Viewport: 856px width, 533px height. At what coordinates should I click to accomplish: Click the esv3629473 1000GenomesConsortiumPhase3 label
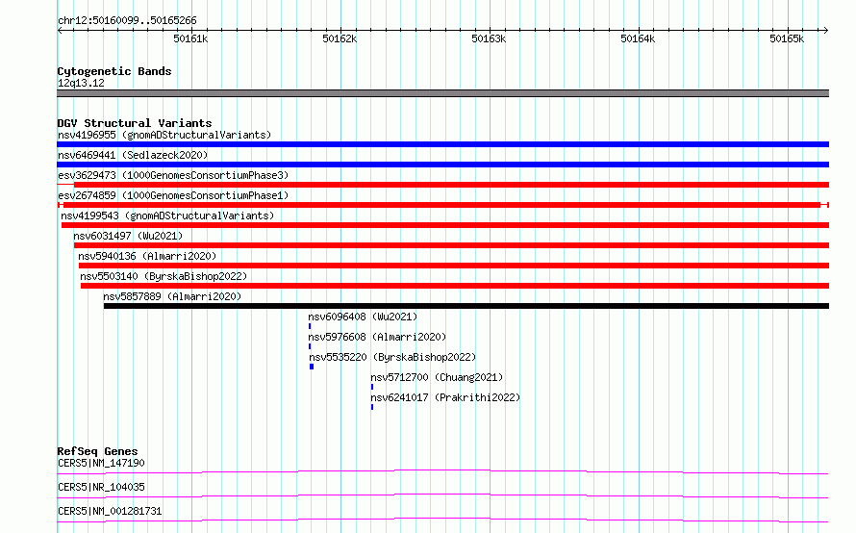[x=173, y=175]
